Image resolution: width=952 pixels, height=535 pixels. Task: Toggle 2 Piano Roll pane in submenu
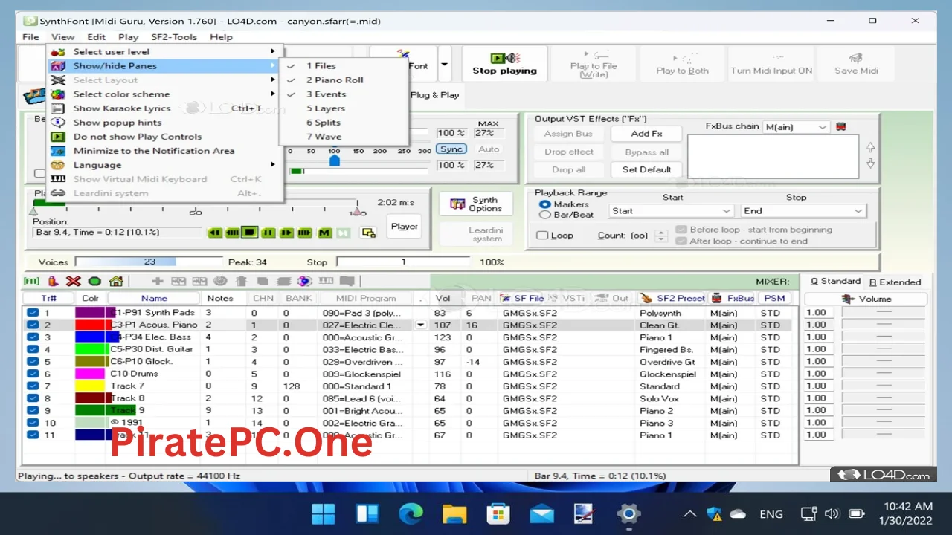pyautogui.click(x=344, y=80)
